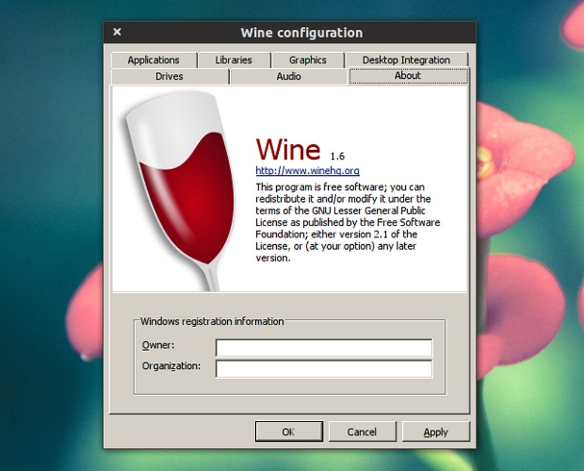Confirm settings with the OK button
This screenshot has width=584, height=471.
(288, 431)
